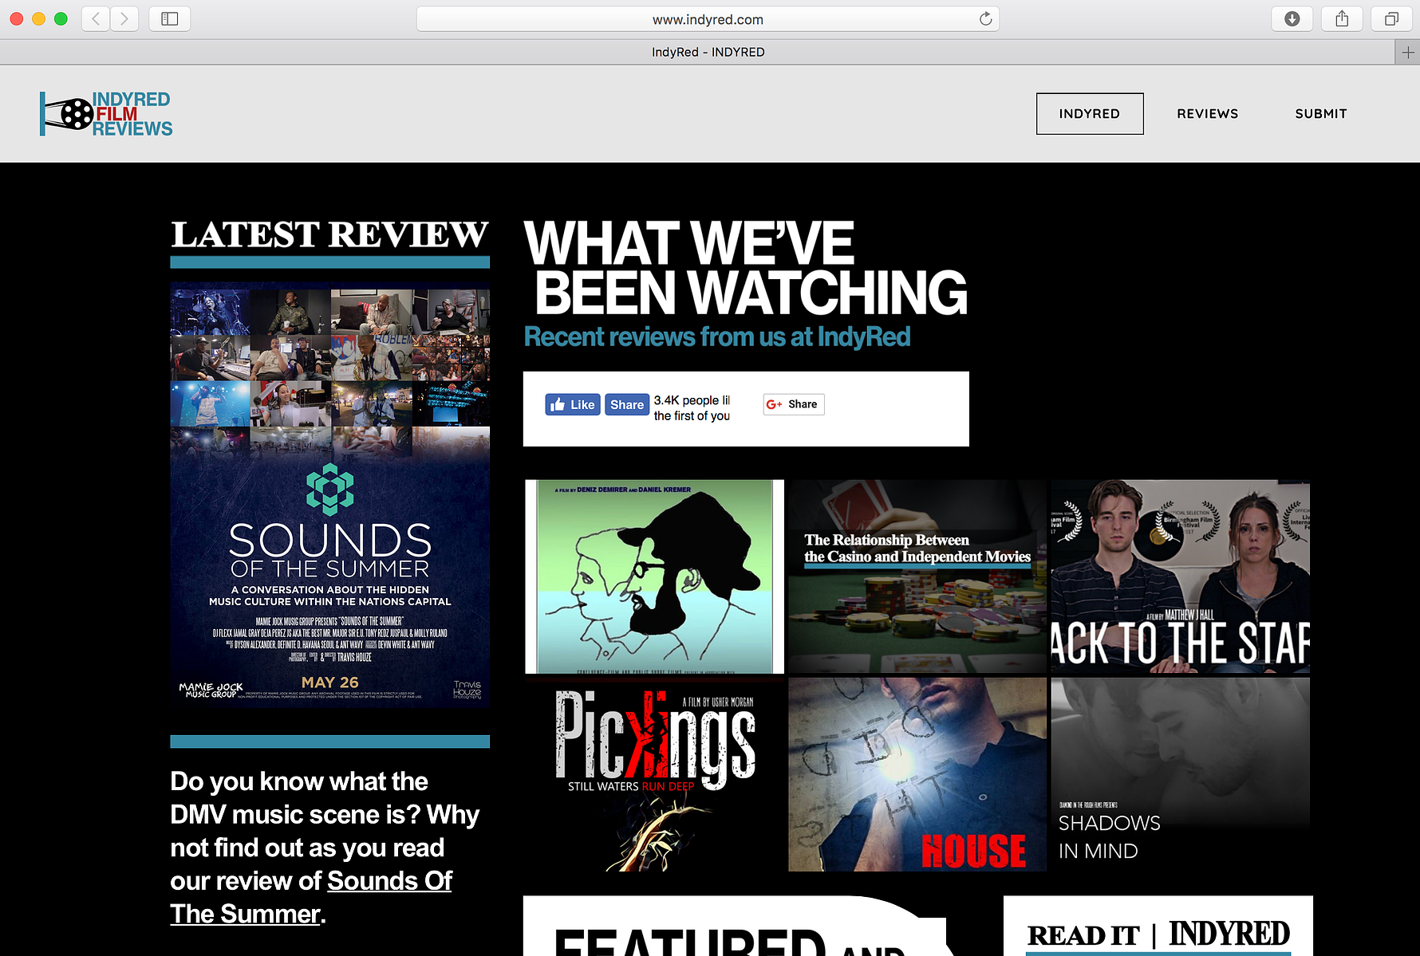Open the Pickings film thumbnail
The image size is (1420, 956).
(x=654, y=774)
